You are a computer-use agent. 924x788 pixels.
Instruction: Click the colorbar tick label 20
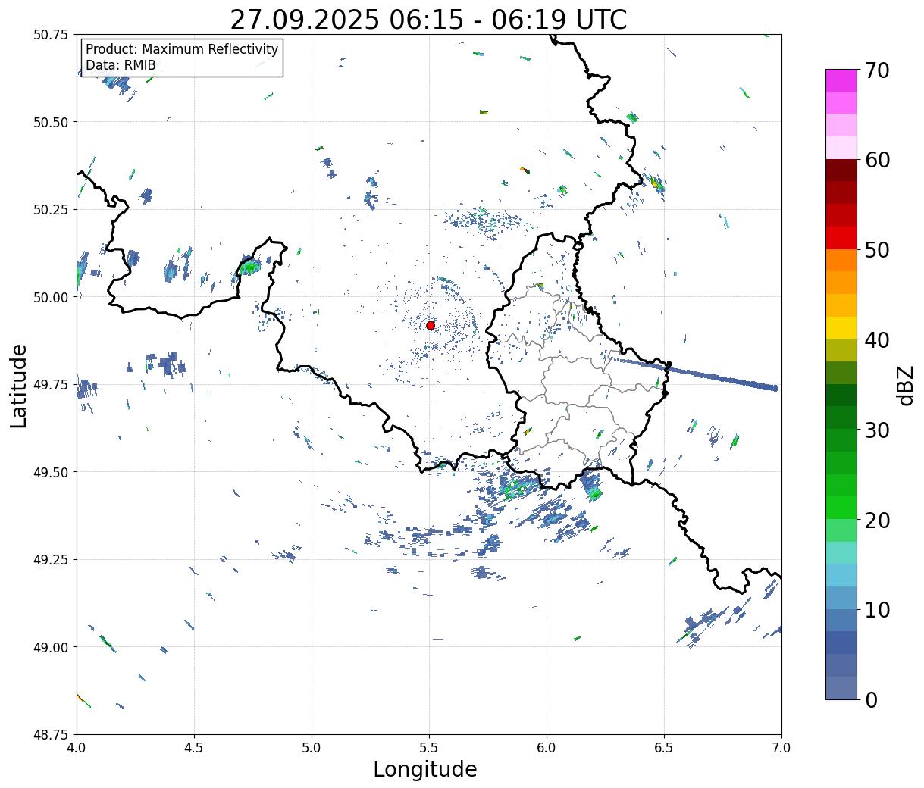coord(877,520)
